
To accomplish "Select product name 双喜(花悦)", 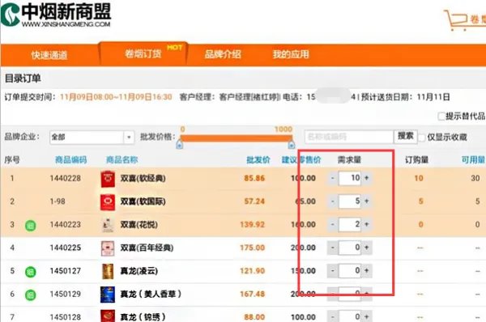I will pyautogui.click(x=139, y=225).
